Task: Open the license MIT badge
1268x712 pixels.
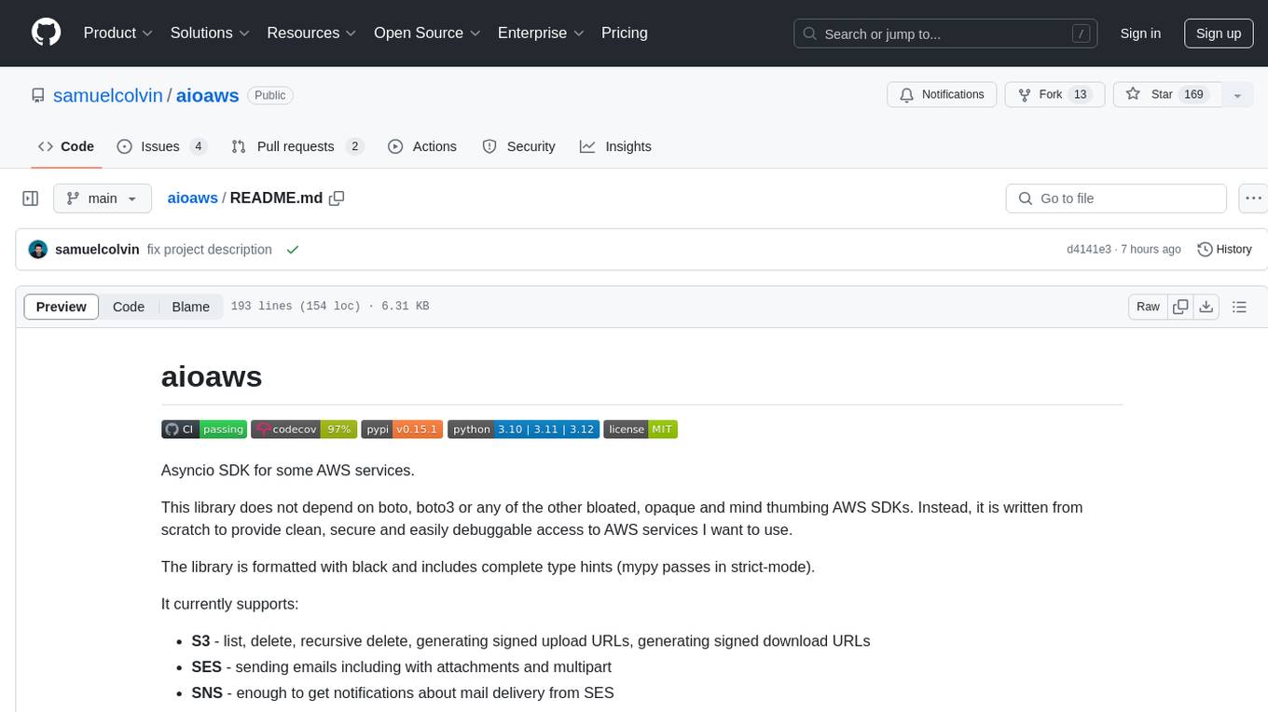Action: coord(641,430)
